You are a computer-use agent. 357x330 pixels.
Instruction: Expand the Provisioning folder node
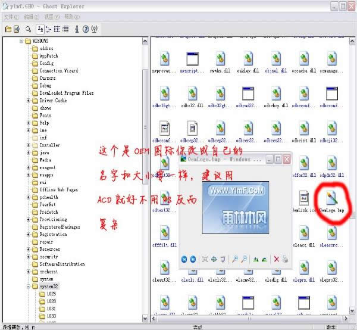(x=29, y=219)
